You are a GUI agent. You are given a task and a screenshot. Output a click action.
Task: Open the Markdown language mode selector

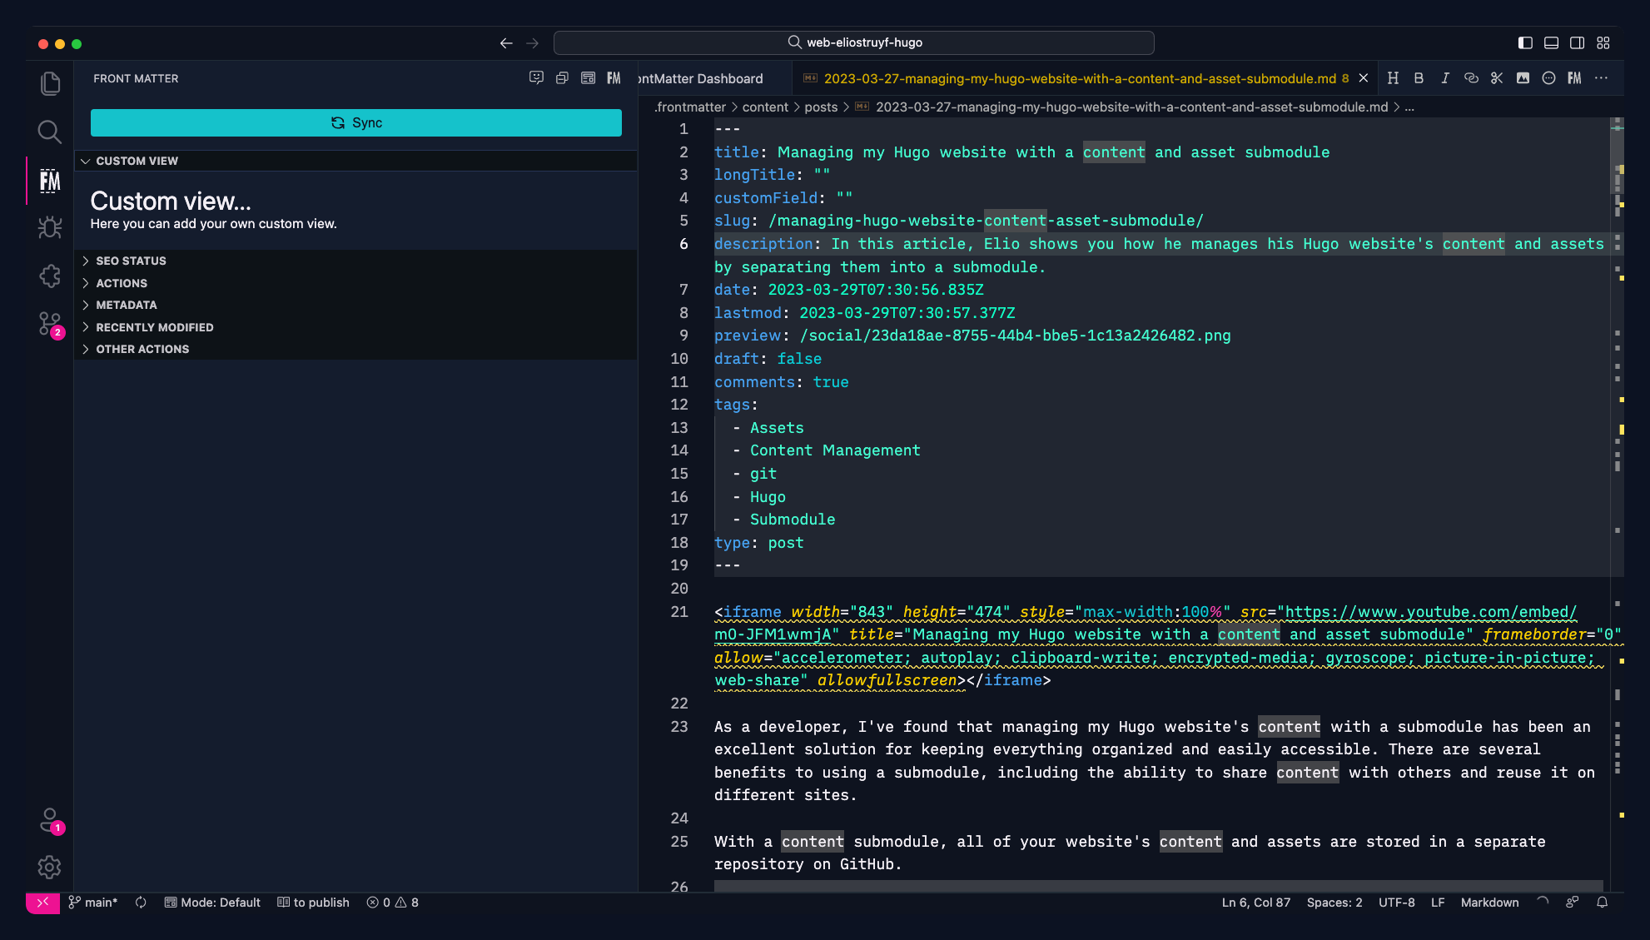tap(1489, 903)
